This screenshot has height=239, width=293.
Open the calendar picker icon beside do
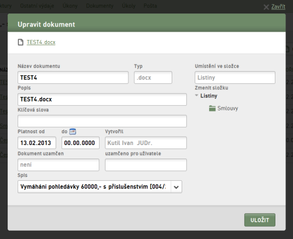[73, 132]
